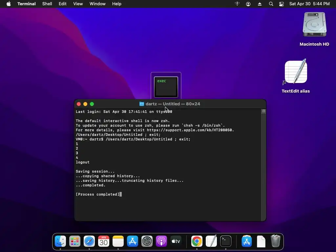Open Spotlight search magnifier
Screen dimensions: 336x252
[x=271, y=4]
